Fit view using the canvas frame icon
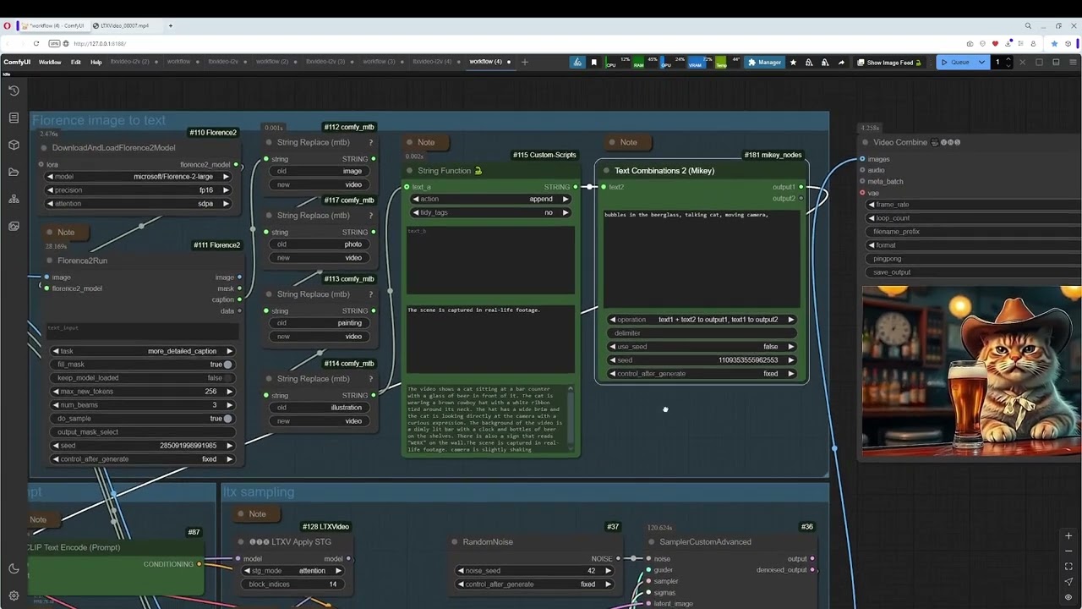The image size is (1082, 609). tap(1068, 566)
